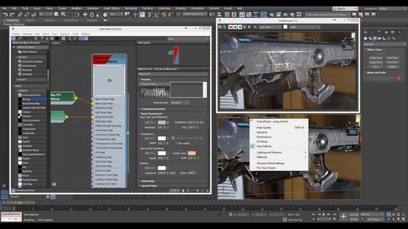Viewport: 408px width, 229px height.
Task: Collapse the Presets rollout
Action: [x=146, y=80]
